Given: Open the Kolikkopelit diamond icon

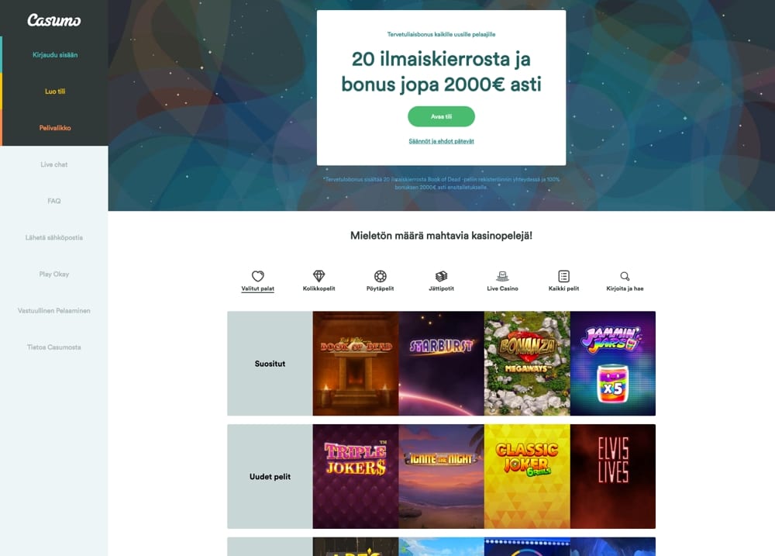Looking at the screenshot, I should click(319, 276).
